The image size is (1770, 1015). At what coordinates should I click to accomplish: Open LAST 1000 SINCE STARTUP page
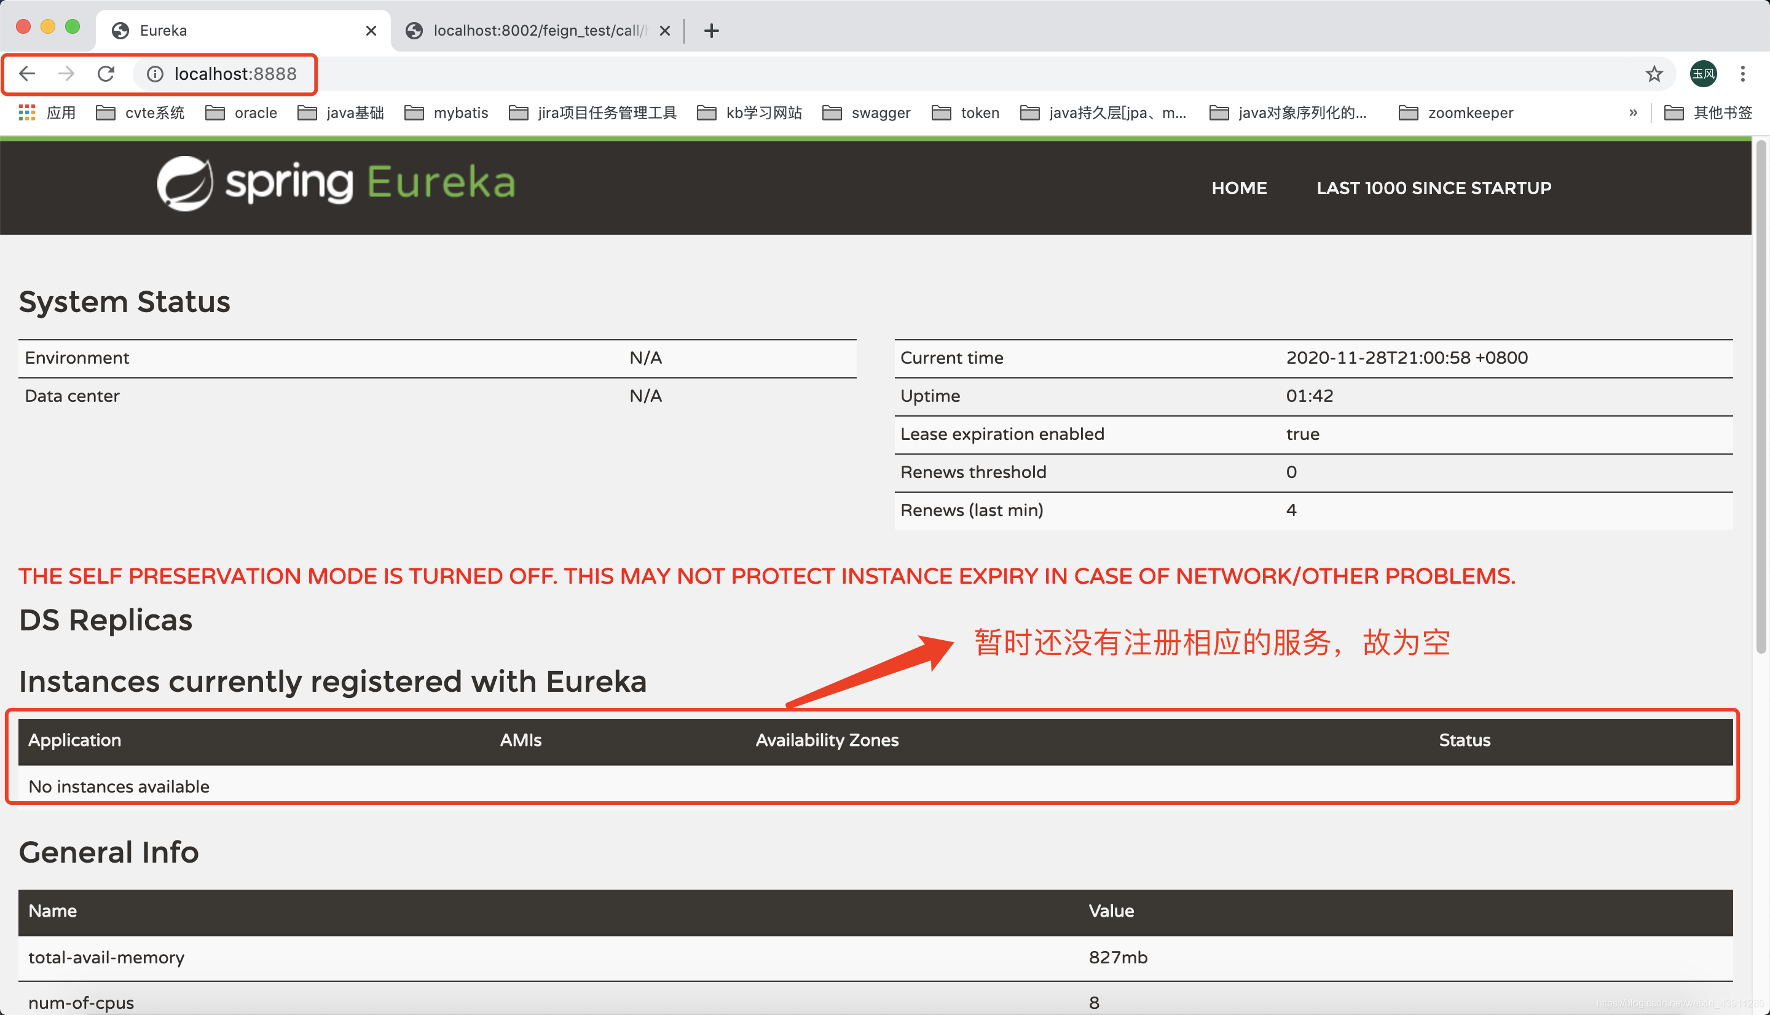coord(1433,187)
